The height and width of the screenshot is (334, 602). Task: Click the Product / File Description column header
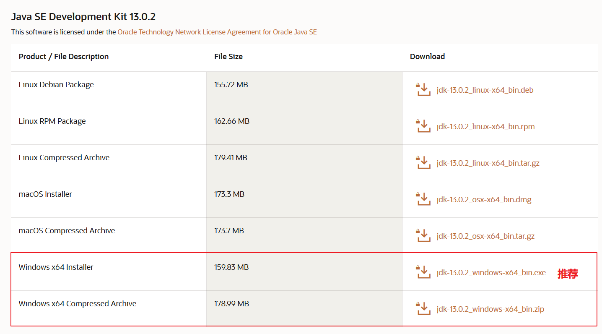click(64, 57)
